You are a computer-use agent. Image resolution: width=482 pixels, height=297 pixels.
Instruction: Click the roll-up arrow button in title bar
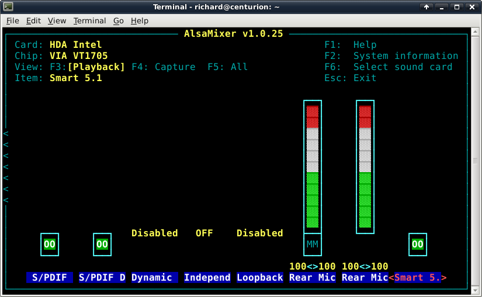(427, 7)
